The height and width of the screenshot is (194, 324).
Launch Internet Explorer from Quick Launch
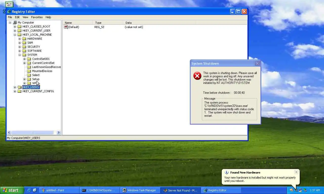29,190
